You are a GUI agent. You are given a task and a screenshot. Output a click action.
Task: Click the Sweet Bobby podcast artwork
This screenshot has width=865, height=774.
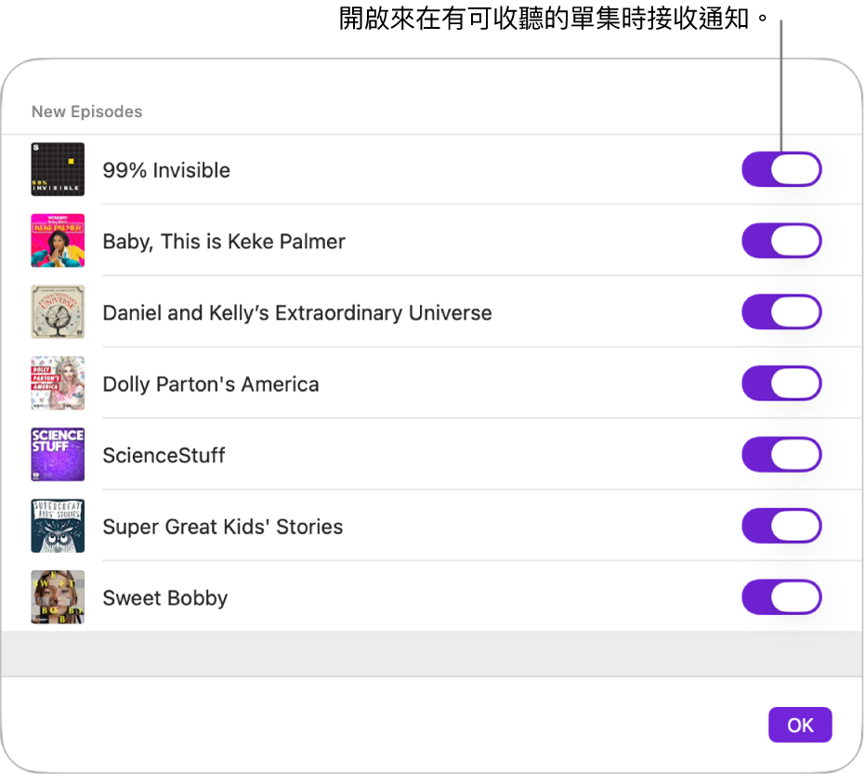pyautogui.click(x=58, y=597)
